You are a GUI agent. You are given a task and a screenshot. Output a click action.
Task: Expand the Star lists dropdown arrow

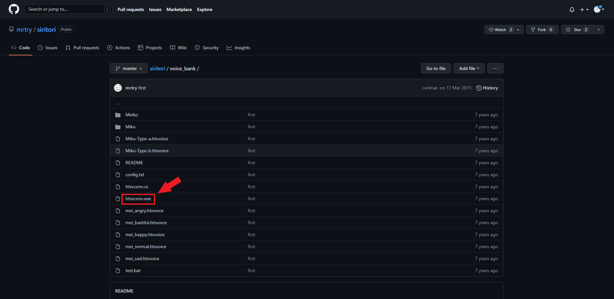click(x=598, y=29)
